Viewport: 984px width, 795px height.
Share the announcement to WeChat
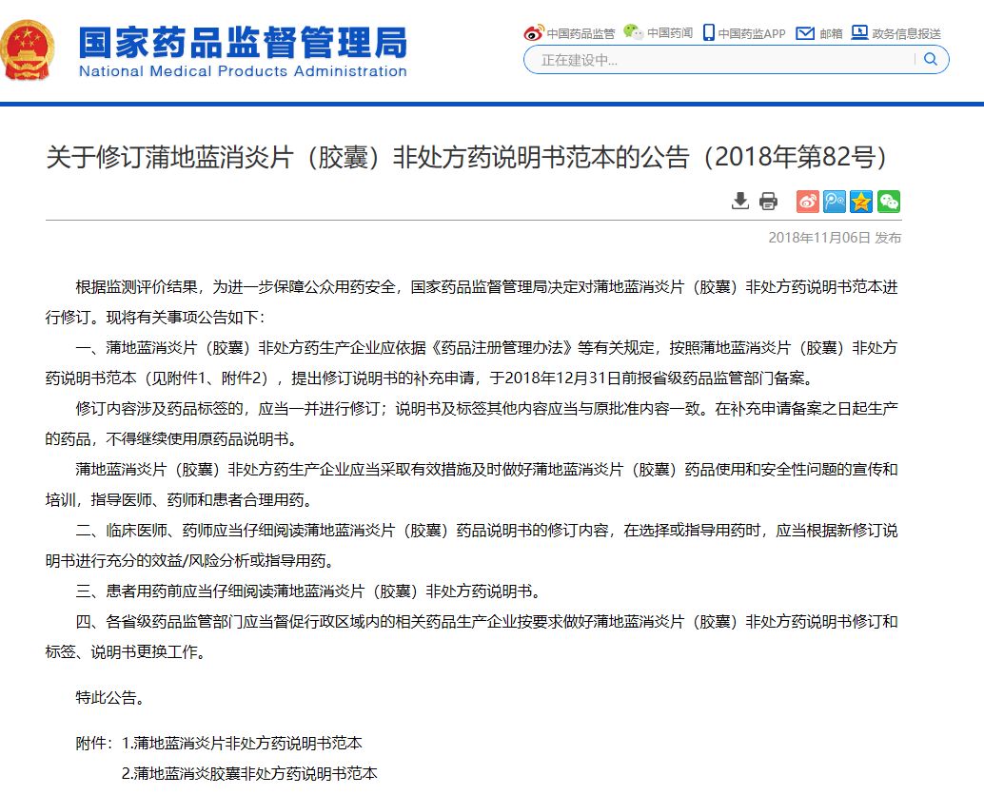pyautogui.click(x=887, y=201)
